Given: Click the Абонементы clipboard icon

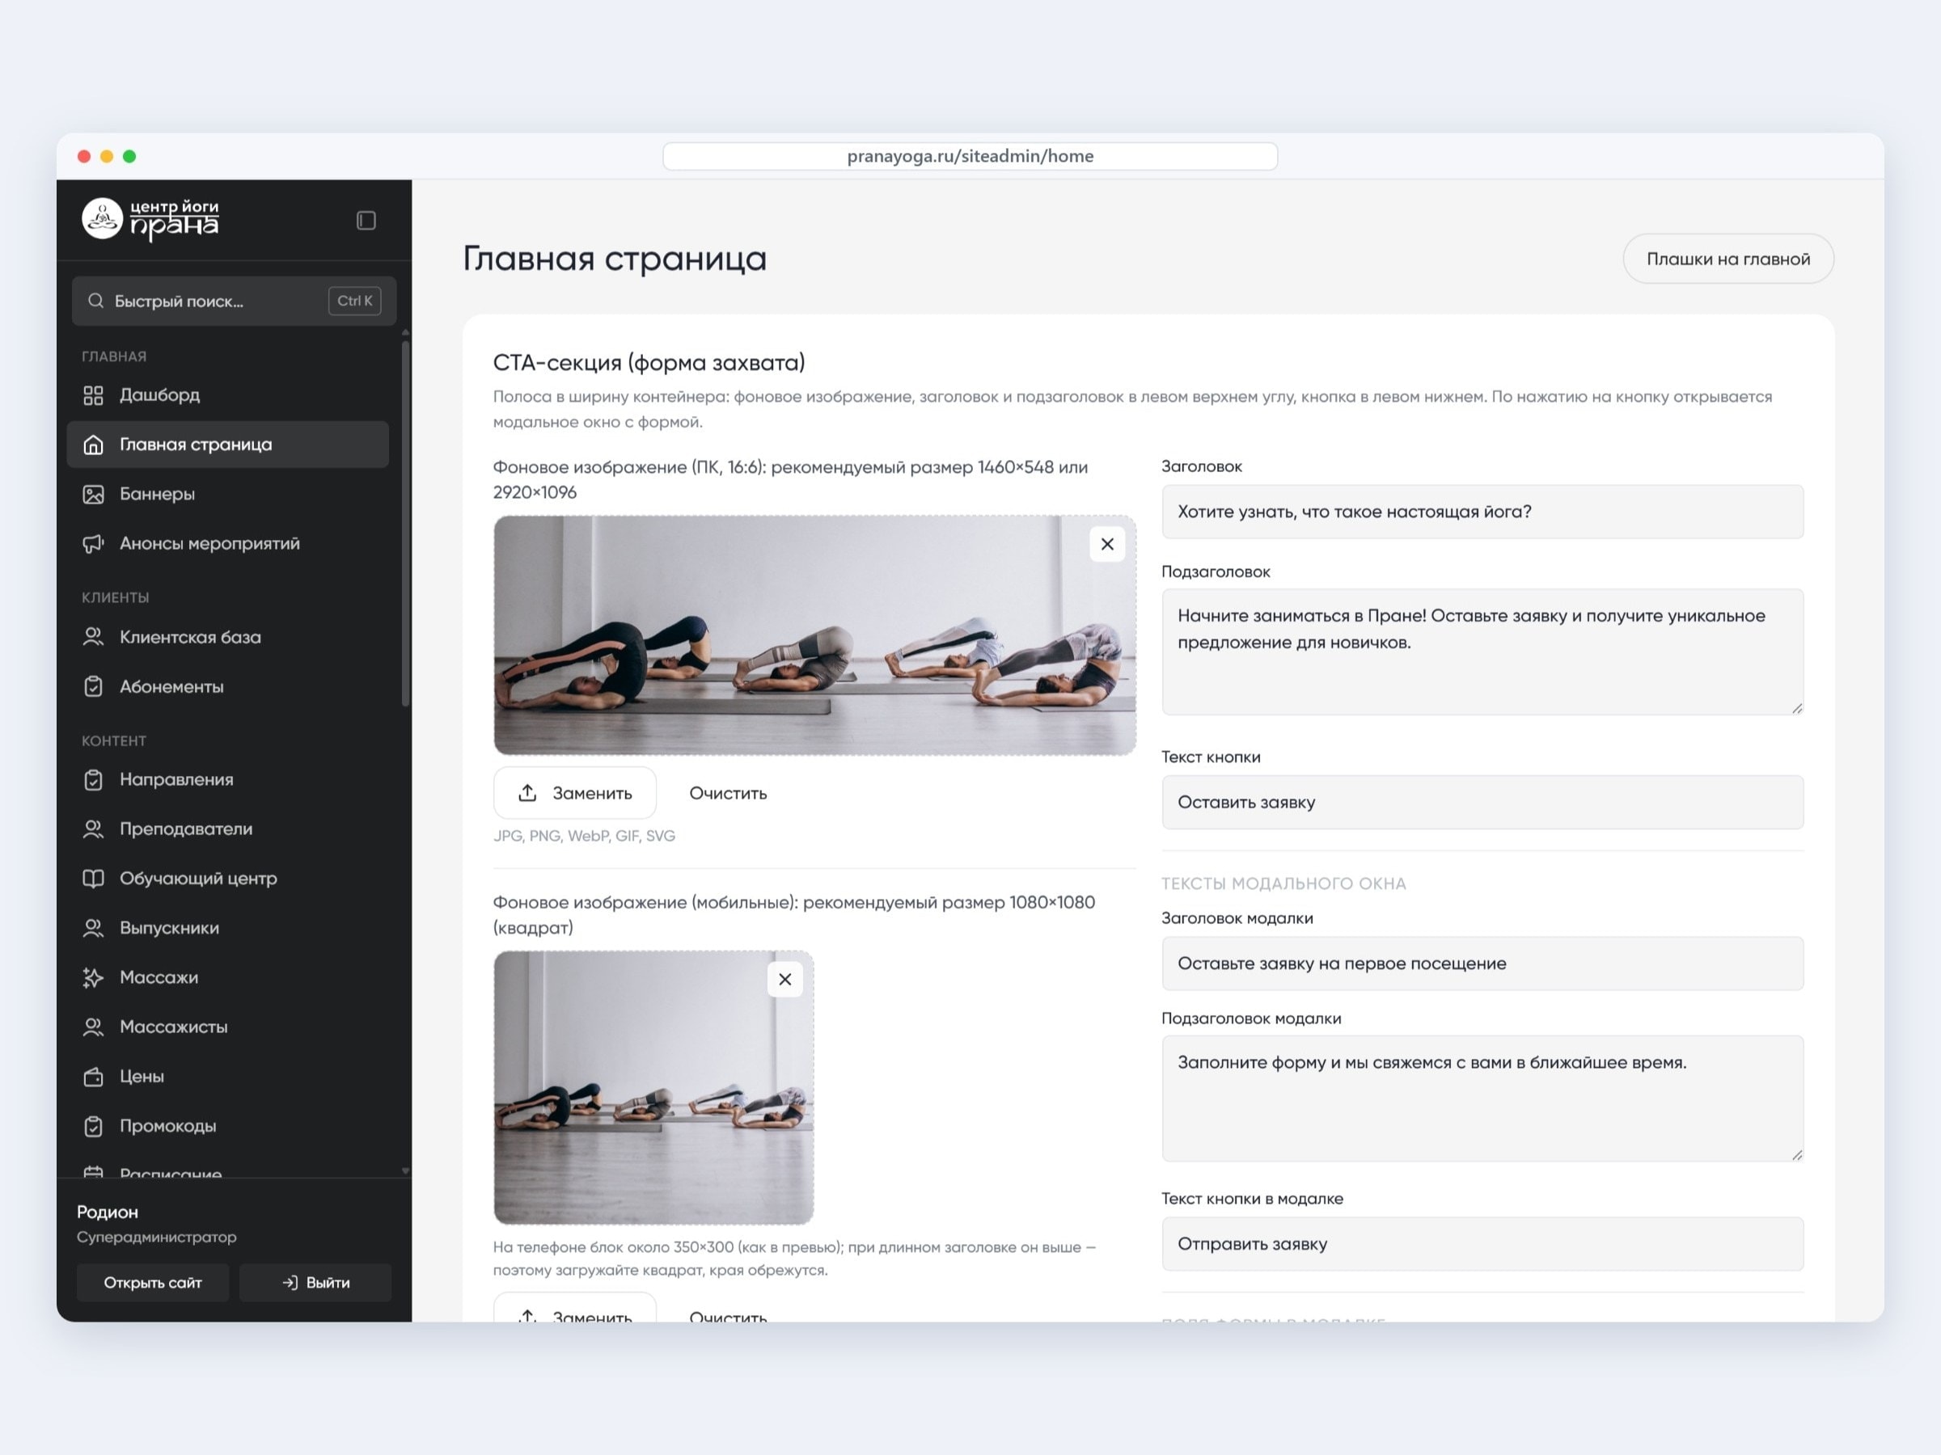Looking at the screenshot, I should click(93, 687).
